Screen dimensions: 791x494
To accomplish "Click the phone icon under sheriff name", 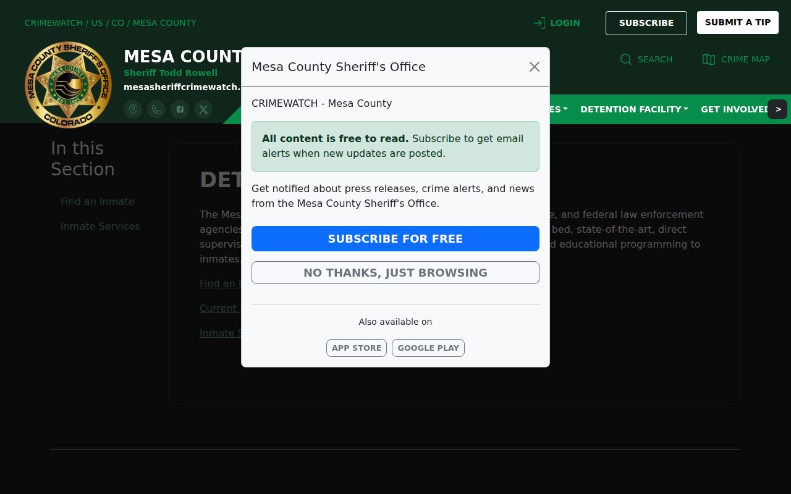I will coord(156,109).
